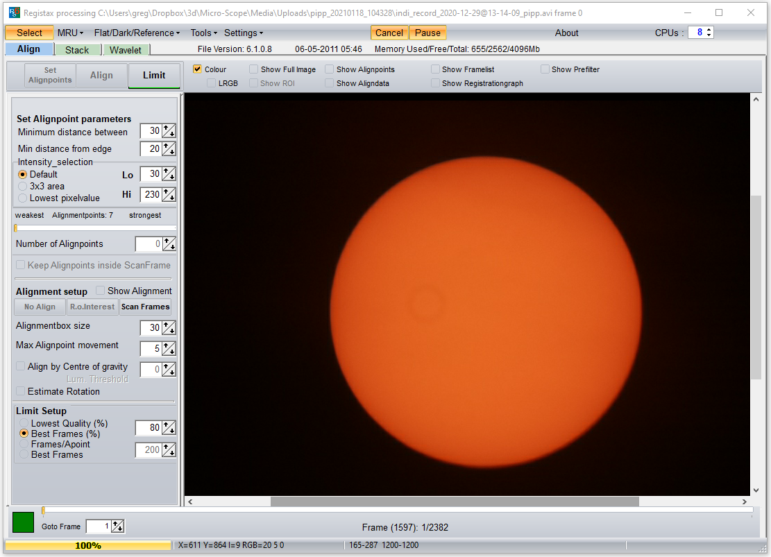This screenshot has width=771, height=557.
Task: Click the 'Frame (1597): 1/2382' text
Action: coord(405,527)
